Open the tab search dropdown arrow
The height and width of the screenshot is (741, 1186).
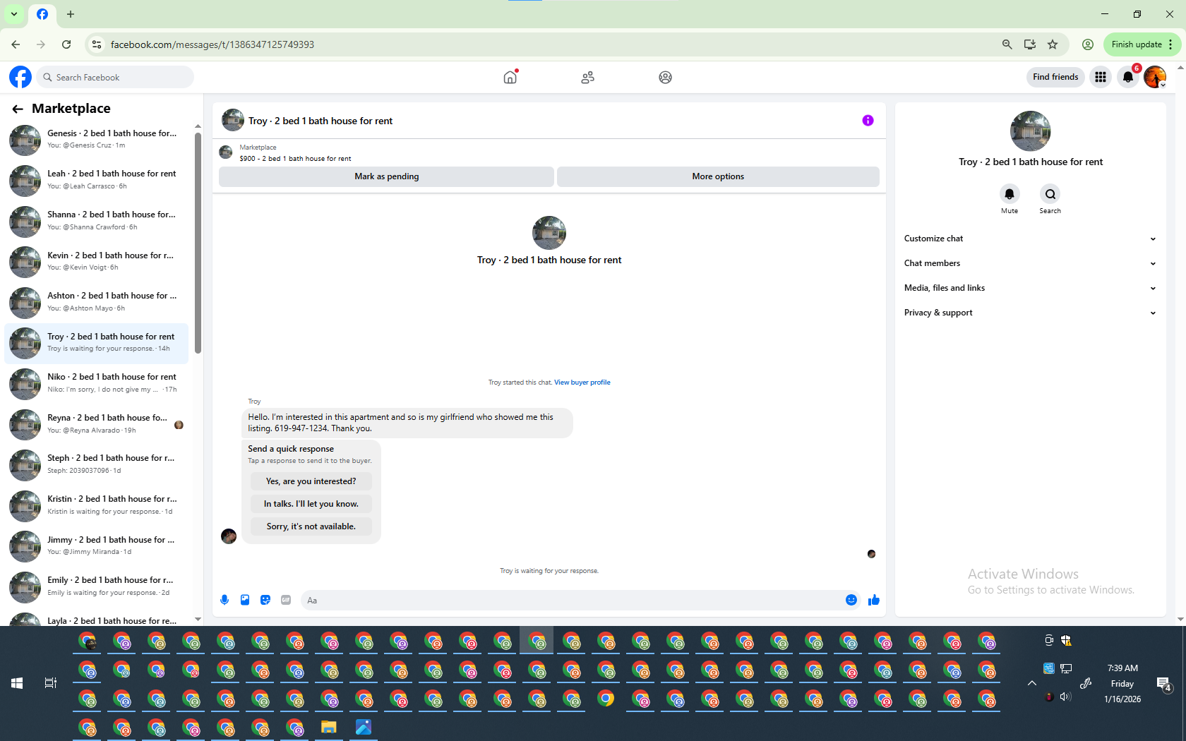click(14, 14)
